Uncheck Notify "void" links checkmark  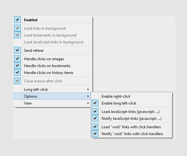95,134
